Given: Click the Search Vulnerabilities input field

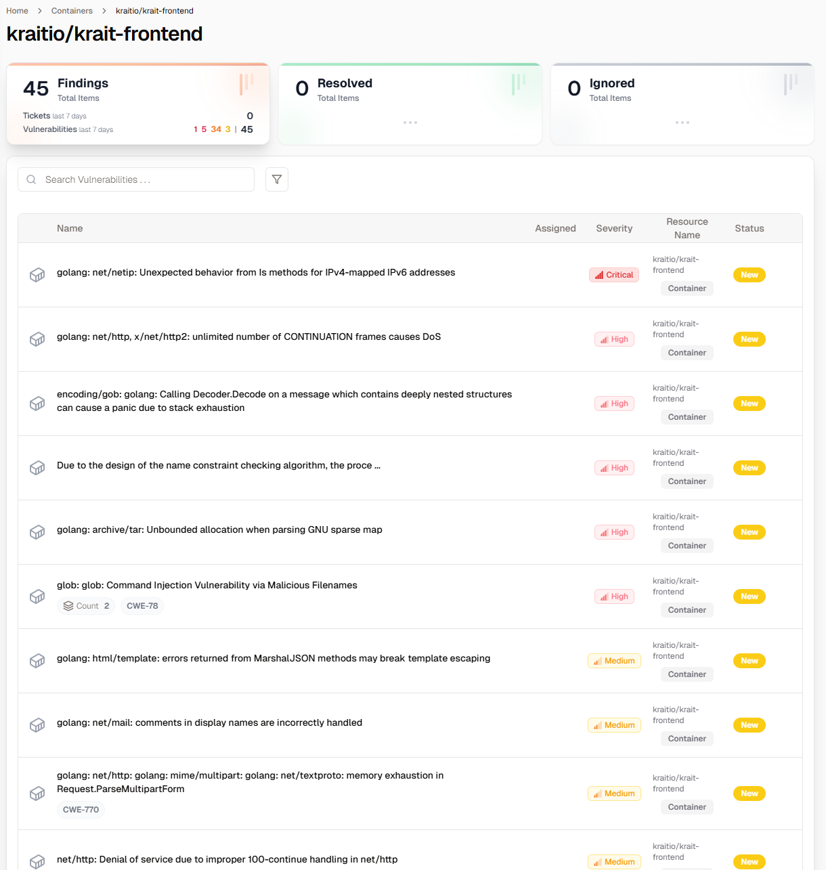Looking at the screenshot, I should pyautogui.click(x=135, y=179).
